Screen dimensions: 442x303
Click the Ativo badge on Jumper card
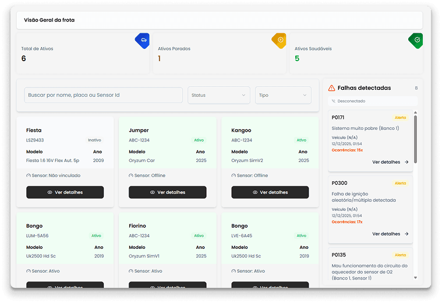[x=199, y=140]
